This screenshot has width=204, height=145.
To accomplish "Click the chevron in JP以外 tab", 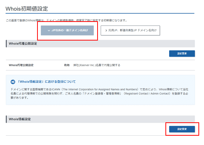I will pyautogui.click(x=49, y=30).
